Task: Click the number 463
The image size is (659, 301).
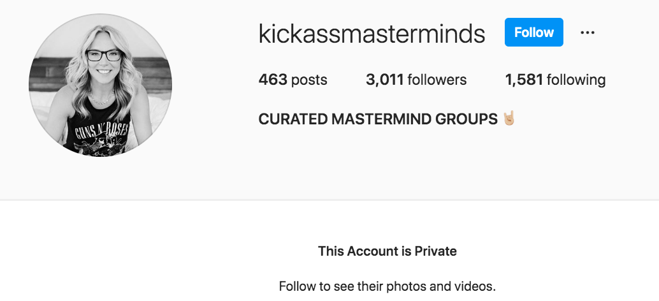Action: [x=272, y=80]
